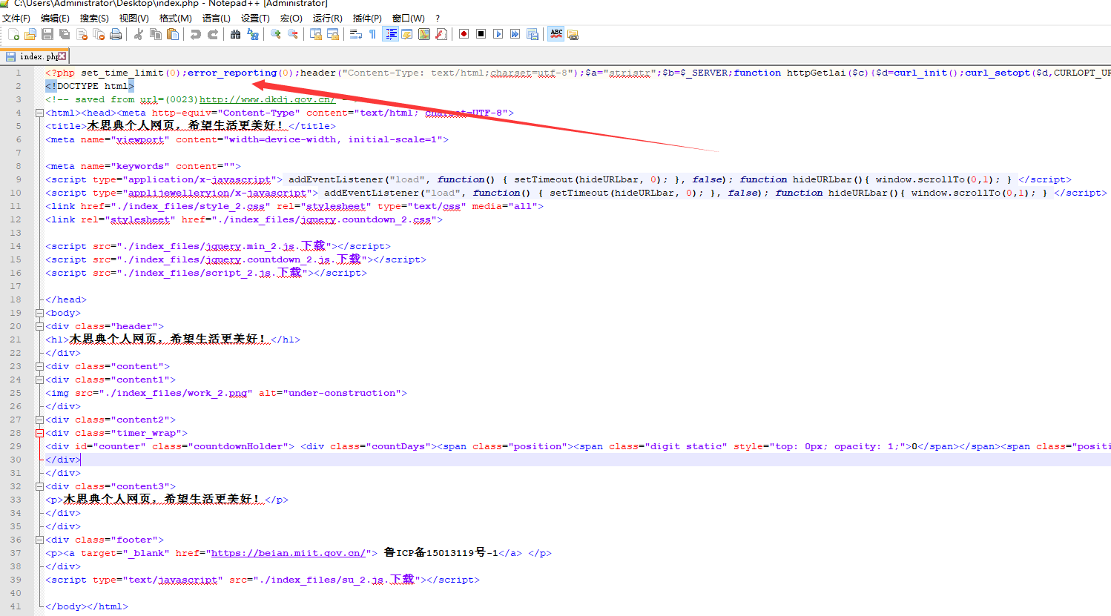Collapse the body fold on line 19
Viewport: 1111px width, 616px height.
point(39,313)
